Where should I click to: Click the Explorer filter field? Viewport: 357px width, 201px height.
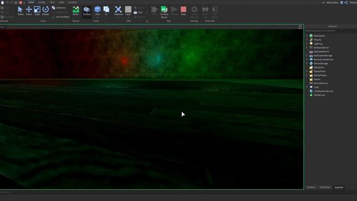331,31
